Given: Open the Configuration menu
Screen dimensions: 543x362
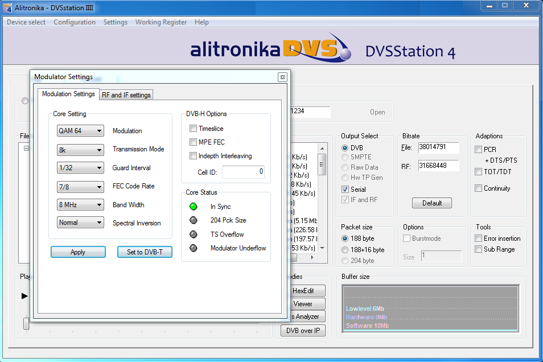Looking at the screenshot, I should tap(75, 22).
